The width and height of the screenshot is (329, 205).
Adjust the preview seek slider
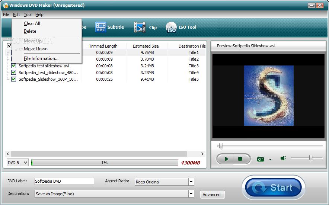point(221,146)
